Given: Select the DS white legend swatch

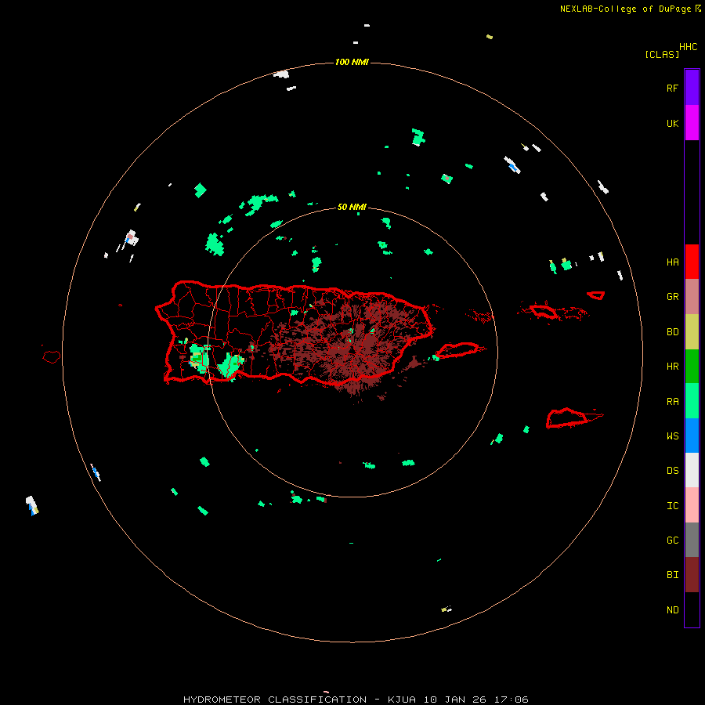Looking at the screenshot, I should [x=692, y=470].
